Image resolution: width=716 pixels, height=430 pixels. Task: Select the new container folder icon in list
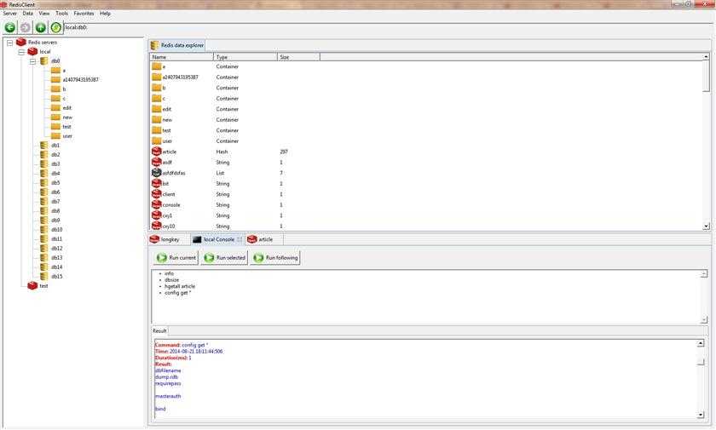click(156, 119)
